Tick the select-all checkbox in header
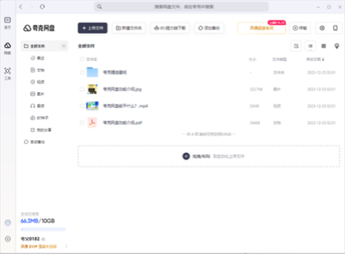The image size is (345, 254). tap(82, 59)
